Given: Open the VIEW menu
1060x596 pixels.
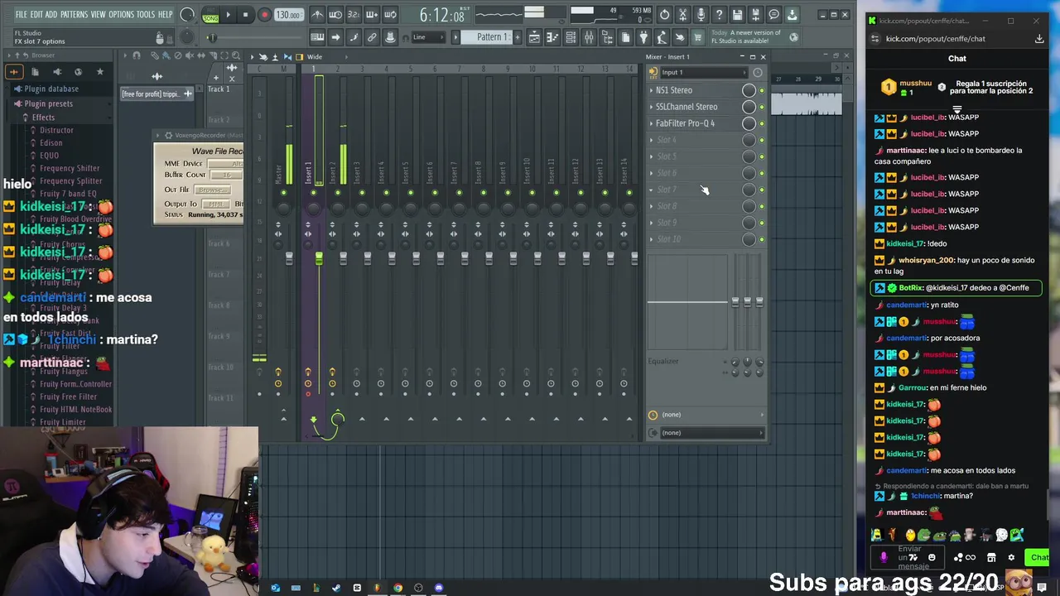Looking at the screenshot, I should [98, 14].
